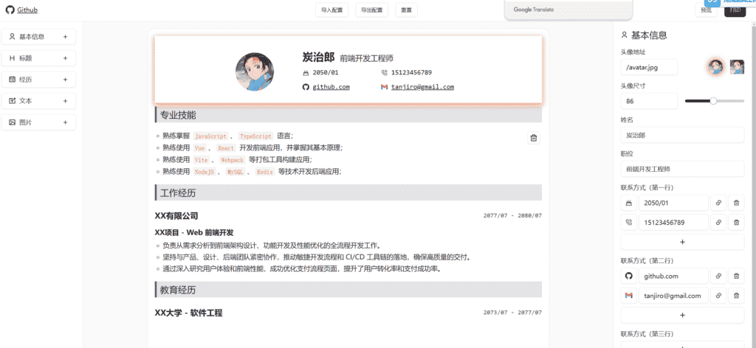Add a 基本信息 section with plus icon

pyautogui.click(x=65, y=37)
